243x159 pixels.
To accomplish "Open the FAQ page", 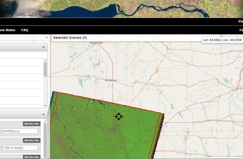I will pyautogui.click(x=25, y=30).
